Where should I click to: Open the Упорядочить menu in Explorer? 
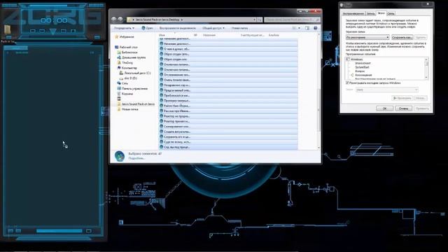click(124, 28)
